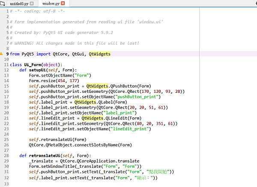257x187 pixels.
Task: Click line number 33 in the gutter
Action: pos(6,184)
